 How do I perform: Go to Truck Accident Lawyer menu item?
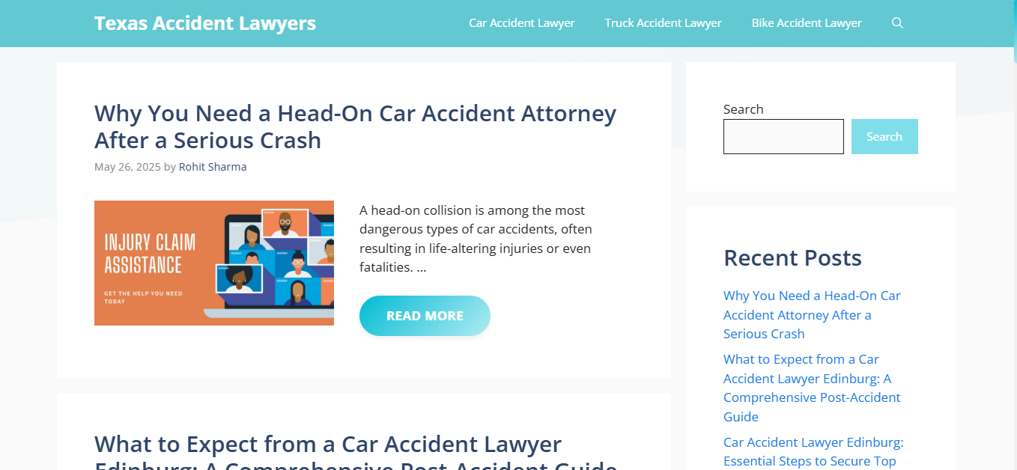point(664,23)
